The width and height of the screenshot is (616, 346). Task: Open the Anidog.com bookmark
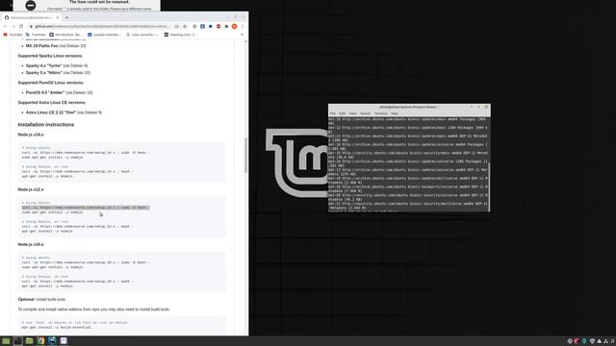click(x=181, y=35)
